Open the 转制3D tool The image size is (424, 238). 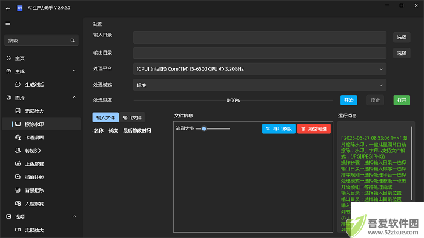(x=41, y=150)
